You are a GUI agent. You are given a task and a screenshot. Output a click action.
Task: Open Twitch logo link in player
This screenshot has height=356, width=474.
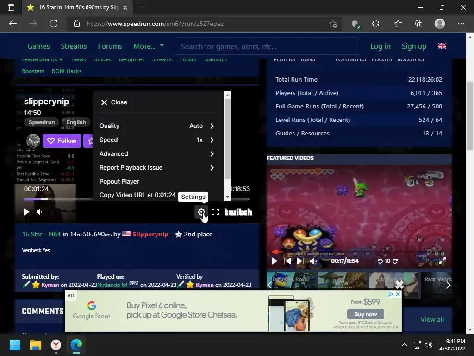[238, 212]
